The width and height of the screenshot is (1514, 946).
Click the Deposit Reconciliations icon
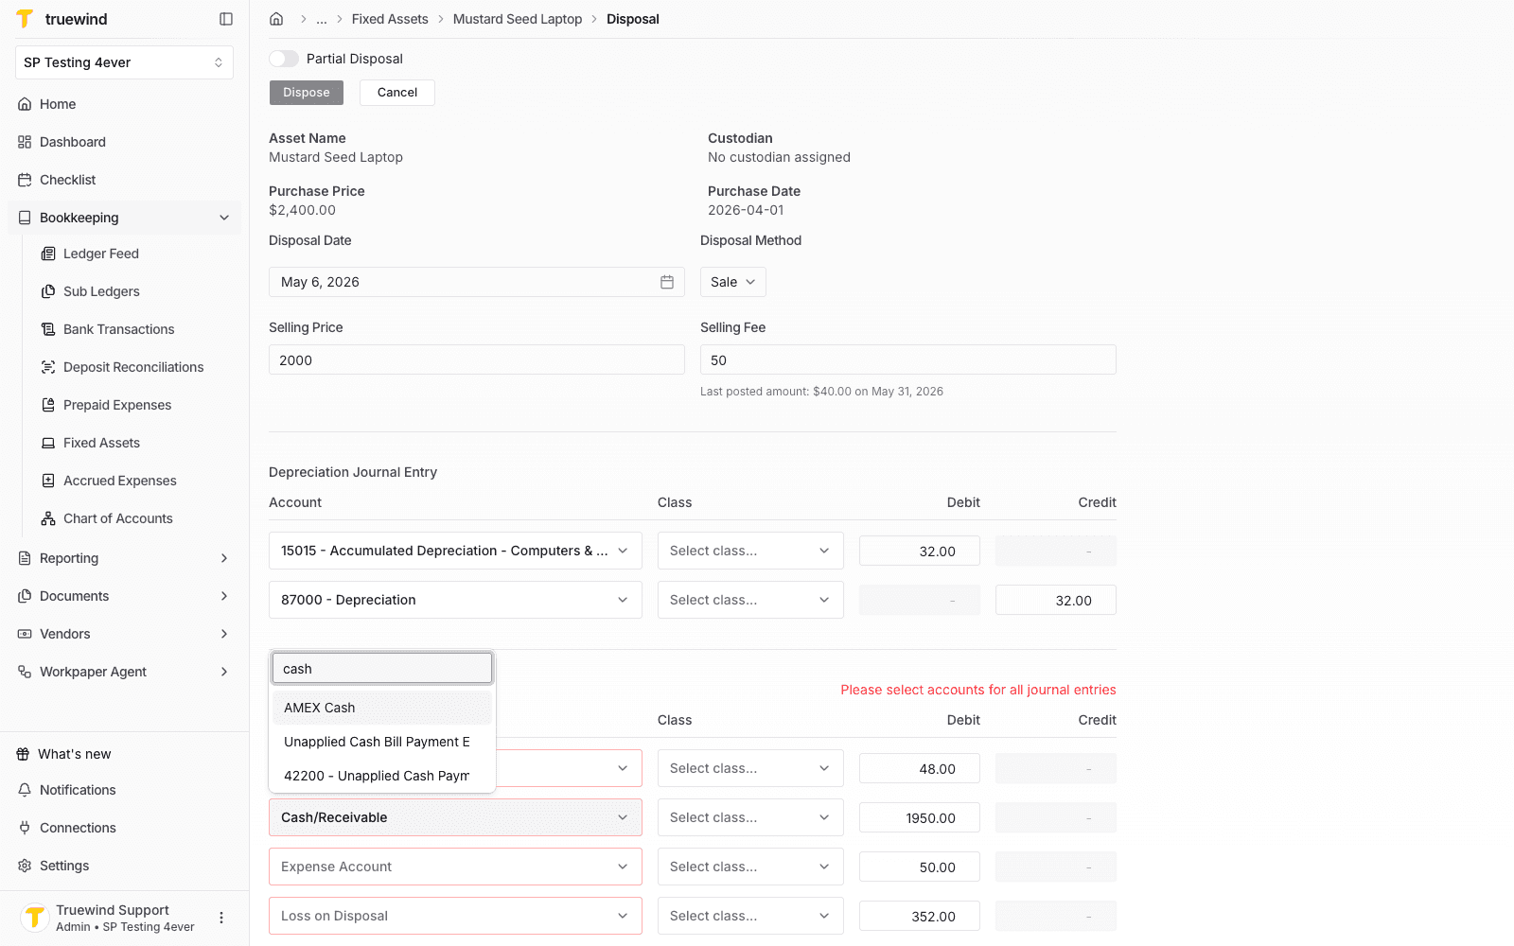point(48,367)
